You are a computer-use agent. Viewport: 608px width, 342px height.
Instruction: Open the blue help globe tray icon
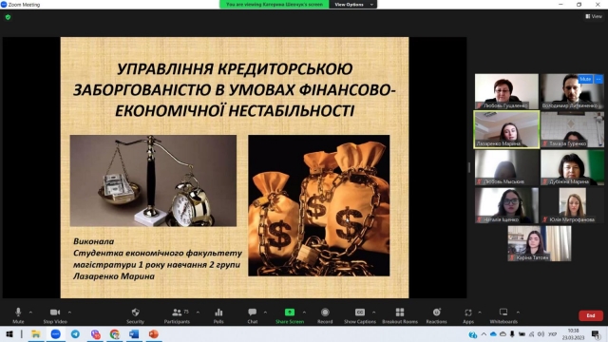pos(472,334)
